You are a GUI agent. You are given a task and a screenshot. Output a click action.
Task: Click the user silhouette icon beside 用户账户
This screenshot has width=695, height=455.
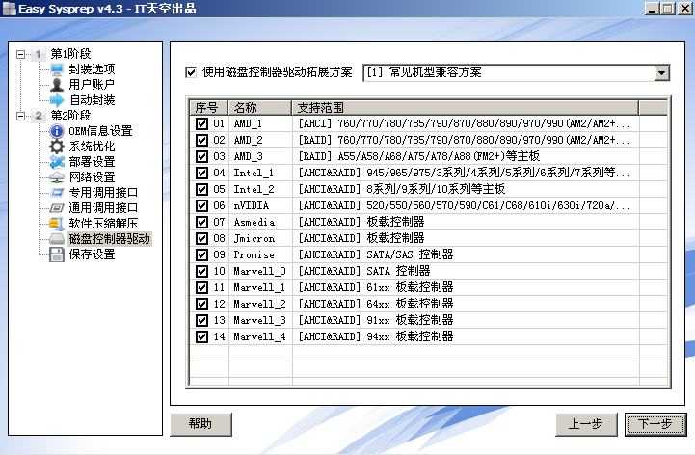tap(57, 84)
